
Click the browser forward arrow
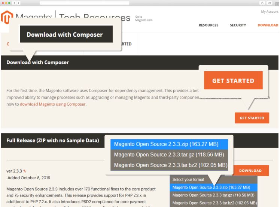point(18,3)
